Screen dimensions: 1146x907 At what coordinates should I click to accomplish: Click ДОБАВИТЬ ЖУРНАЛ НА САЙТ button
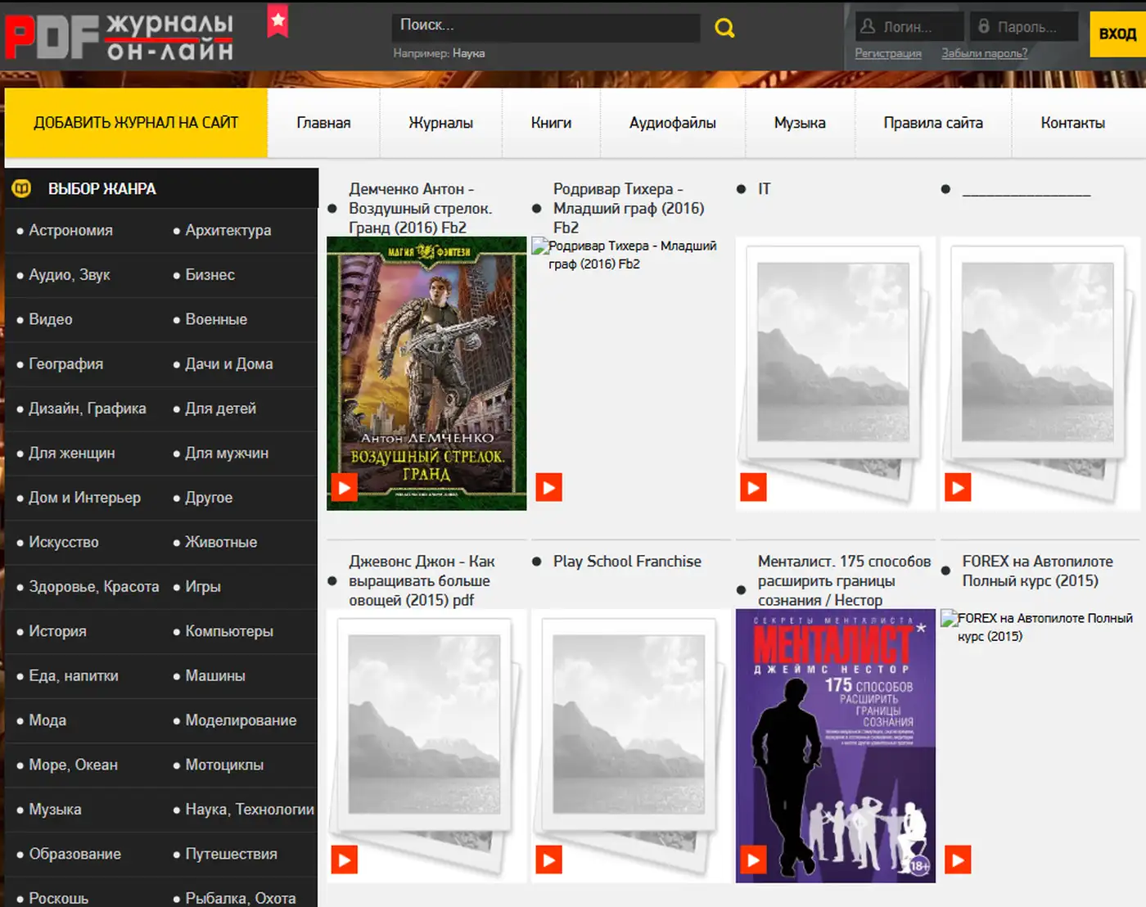136,123
